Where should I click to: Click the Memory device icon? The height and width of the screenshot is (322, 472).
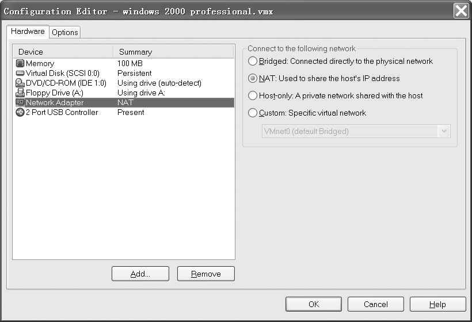coord(20,64)
